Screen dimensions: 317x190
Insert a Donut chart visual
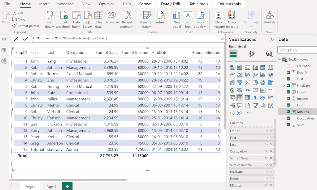[263, 82]
